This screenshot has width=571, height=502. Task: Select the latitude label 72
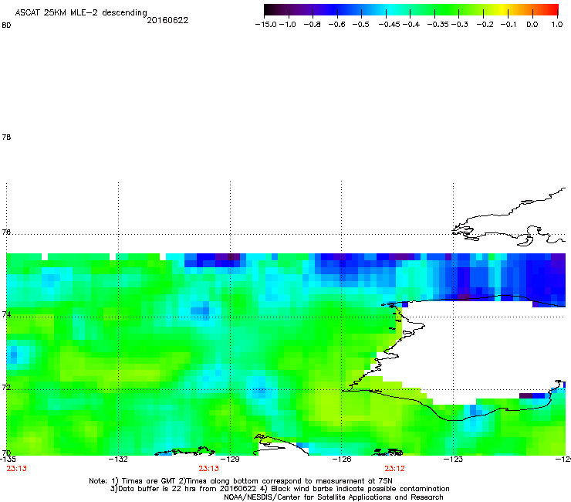6,387
